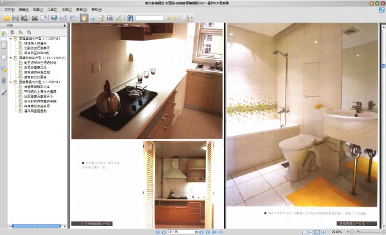This screenshot has height=235, width=386.
Task: Open the zoom percentage dropdown
Action: click(347, 232)
